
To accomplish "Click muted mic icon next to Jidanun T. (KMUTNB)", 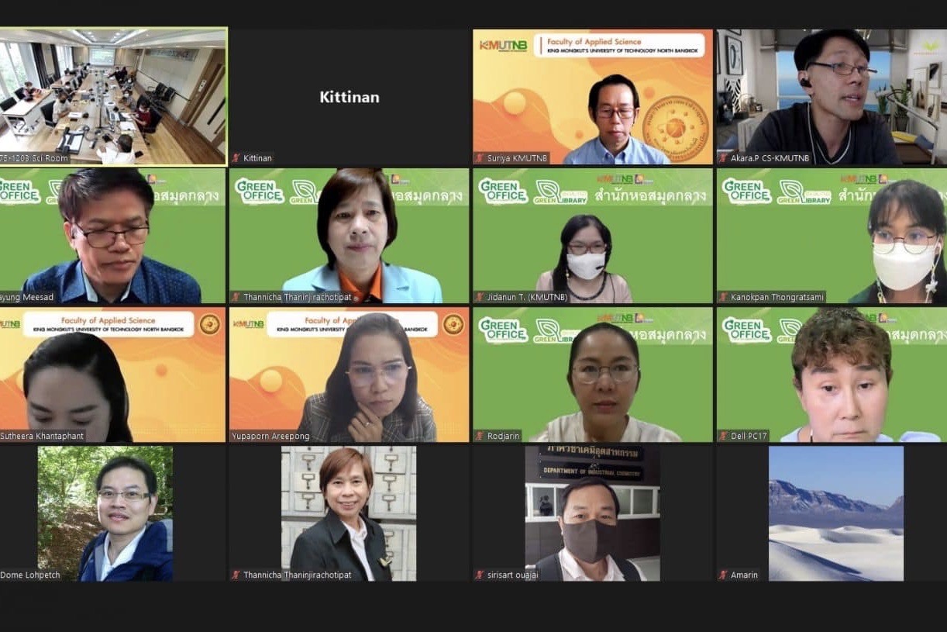I will point(480,297).
